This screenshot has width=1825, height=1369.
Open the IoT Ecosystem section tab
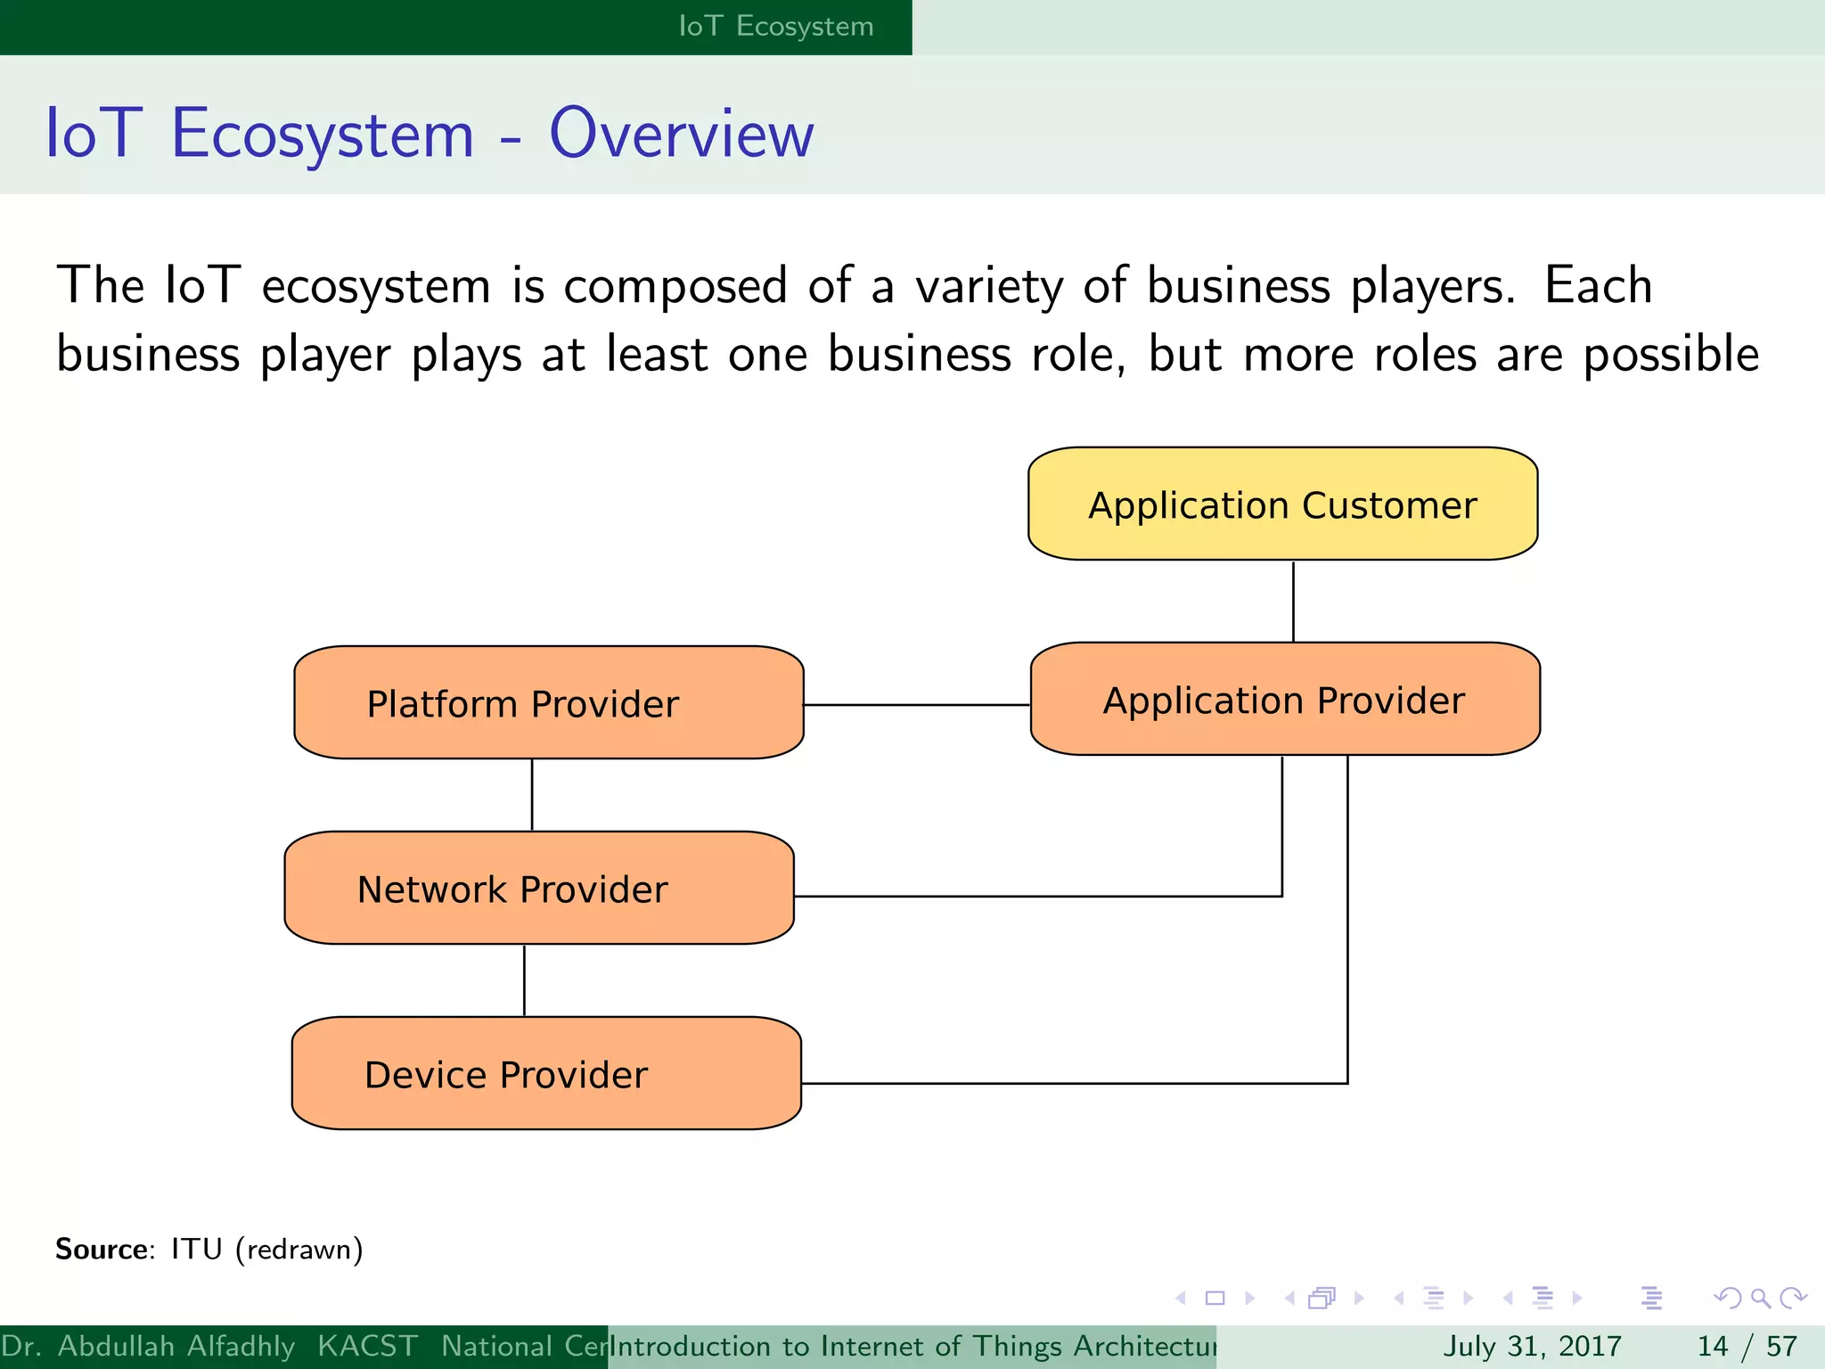click(x=775, y=27)
